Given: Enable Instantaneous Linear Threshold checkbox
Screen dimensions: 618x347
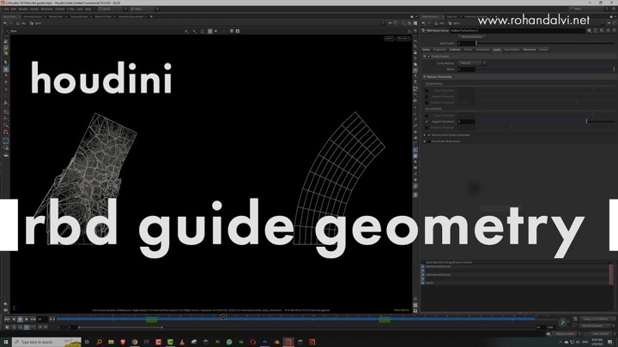Looking at the screenshot, I should (427, 91).
